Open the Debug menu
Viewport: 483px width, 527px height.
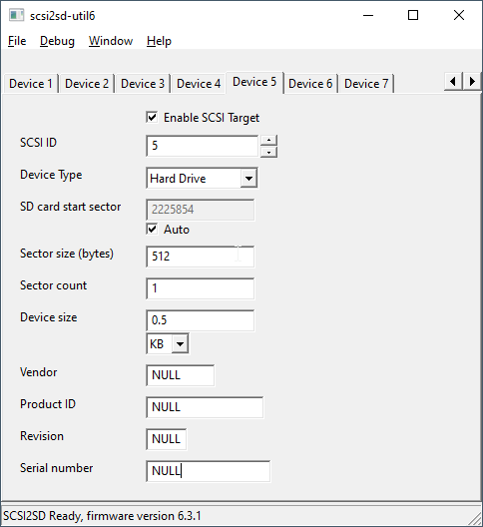(57, 41)
